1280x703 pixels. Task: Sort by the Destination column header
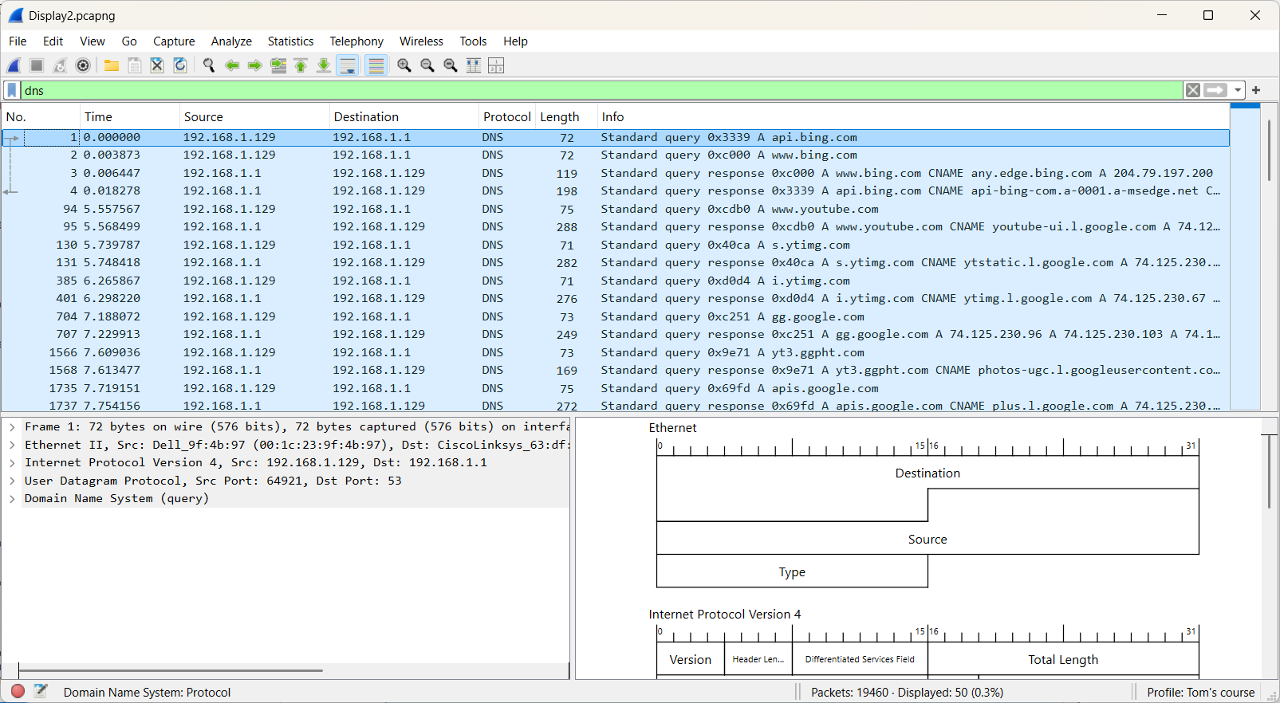pos(404,117)
